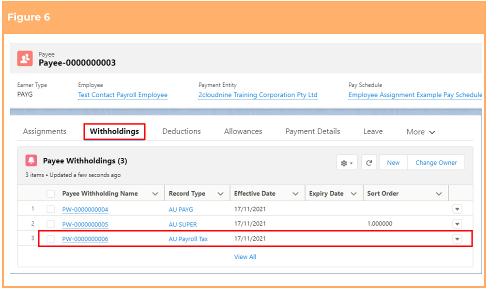488x289 pixels.
Task: Open row actions menu for PW-0000000004
Action: [x=457, y=209]
